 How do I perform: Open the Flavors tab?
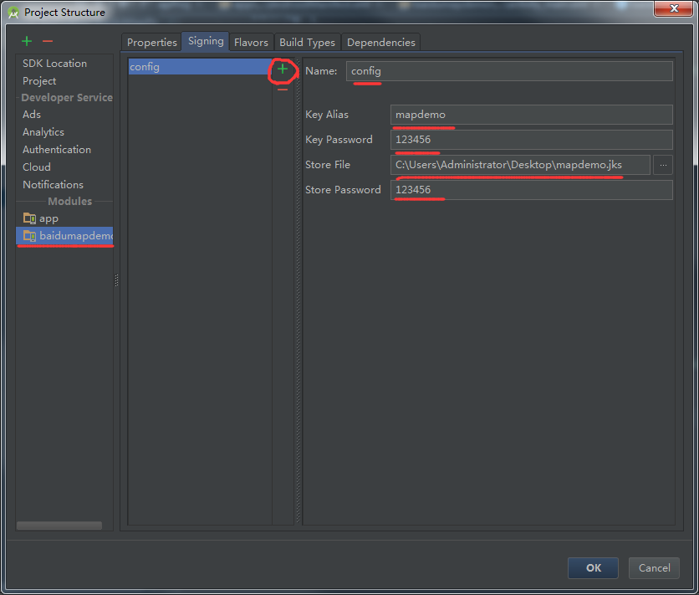[x=251, y=43]
